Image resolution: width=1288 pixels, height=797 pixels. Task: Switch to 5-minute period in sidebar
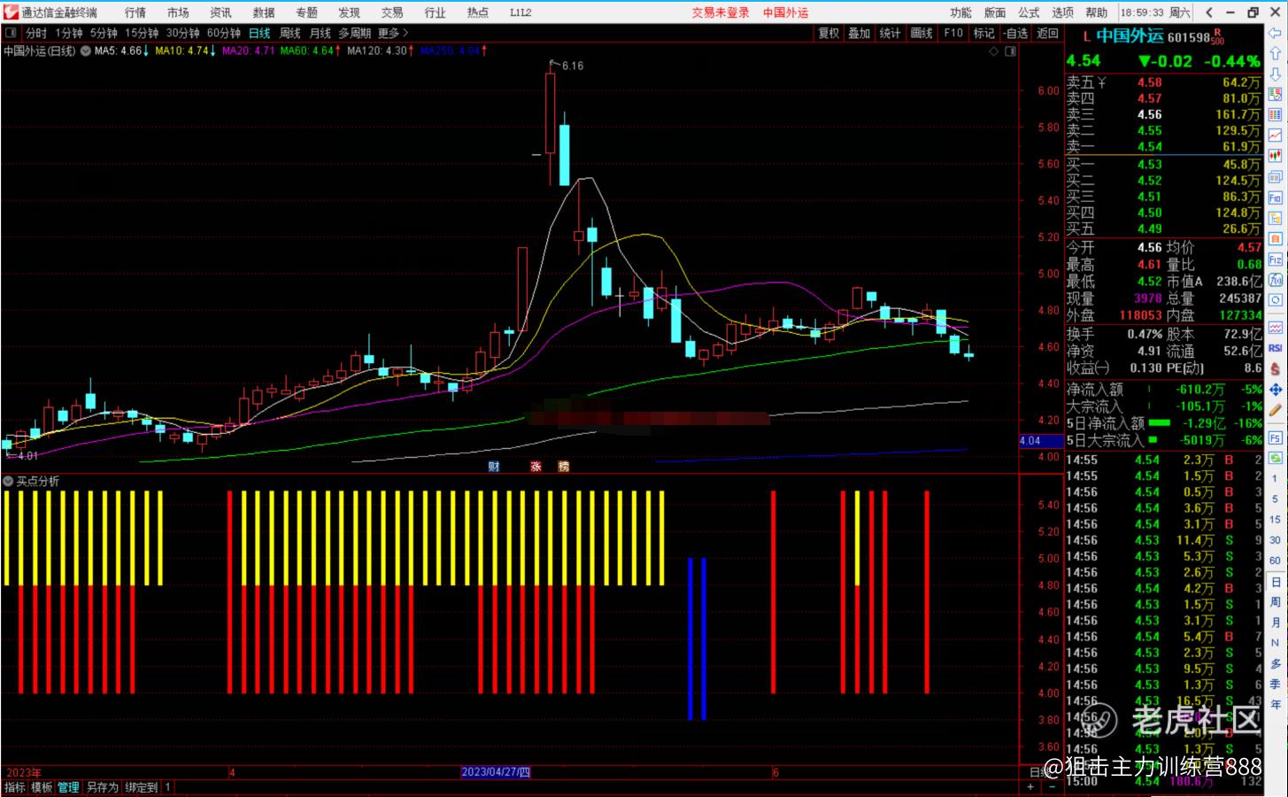click(1275, 499)
